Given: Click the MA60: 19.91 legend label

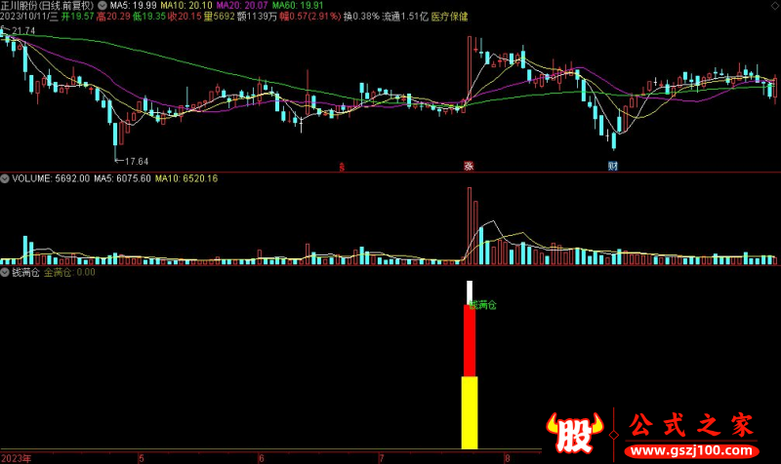Looking at the screenshot, I should click(x=298, y=6).
